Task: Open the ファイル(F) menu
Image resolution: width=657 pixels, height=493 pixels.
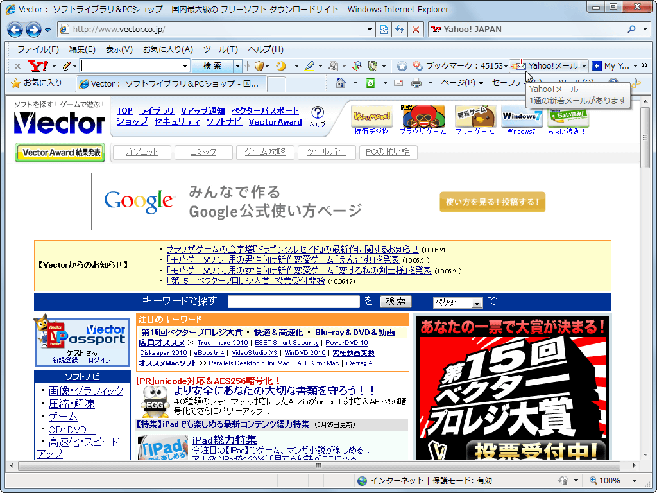Action: 38,49
